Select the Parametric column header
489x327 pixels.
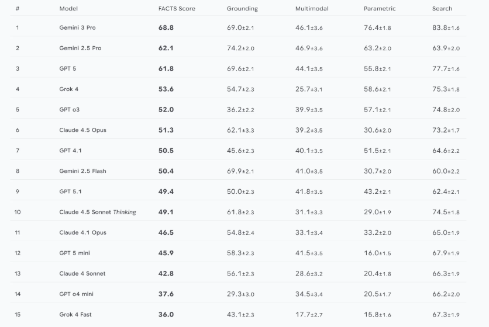click(380, 9)
